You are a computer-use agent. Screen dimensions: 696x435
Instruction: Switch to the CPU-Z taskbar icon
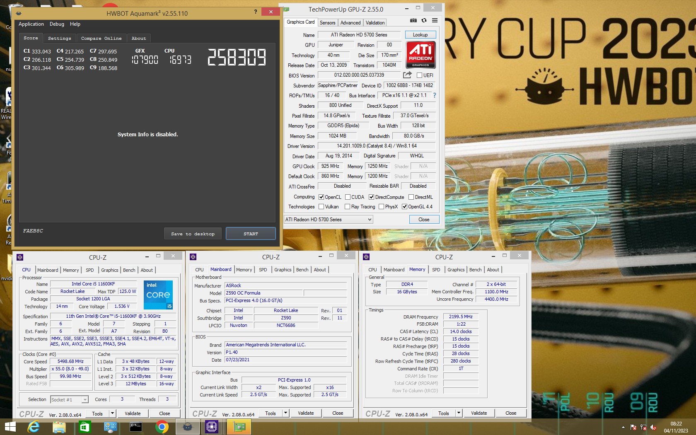click(212, 427)
